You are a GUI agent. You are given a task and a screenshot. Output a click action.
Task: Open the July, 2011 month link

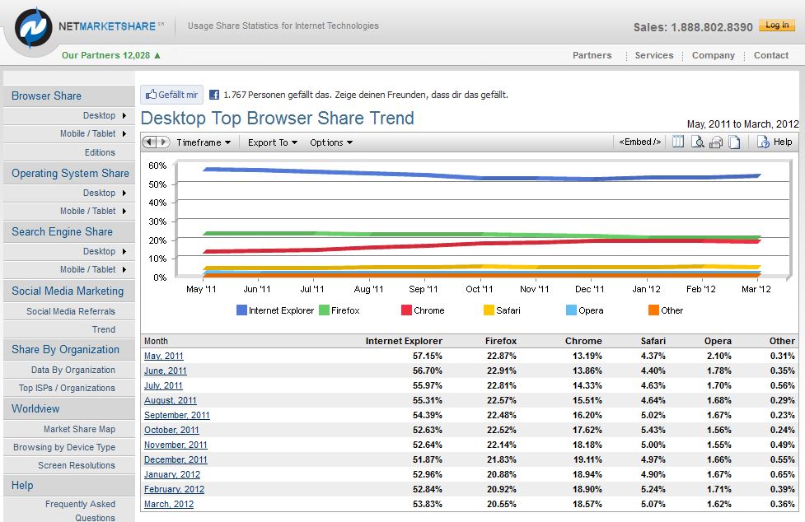163,385
